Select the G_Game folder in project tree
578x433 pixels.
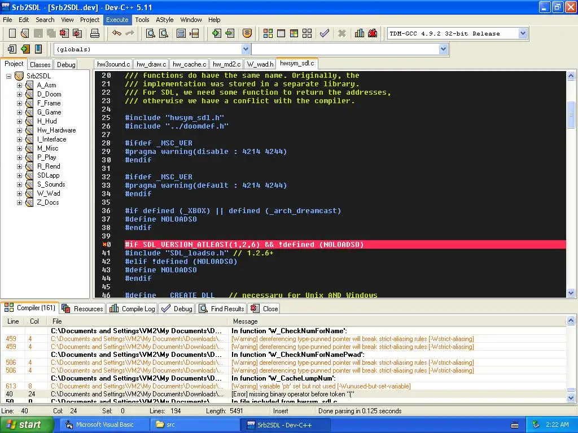tap(49, 112)
